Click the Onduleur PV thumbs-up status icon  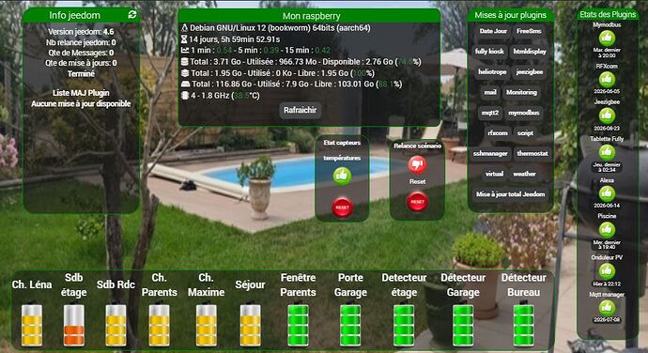coord(607,270)
